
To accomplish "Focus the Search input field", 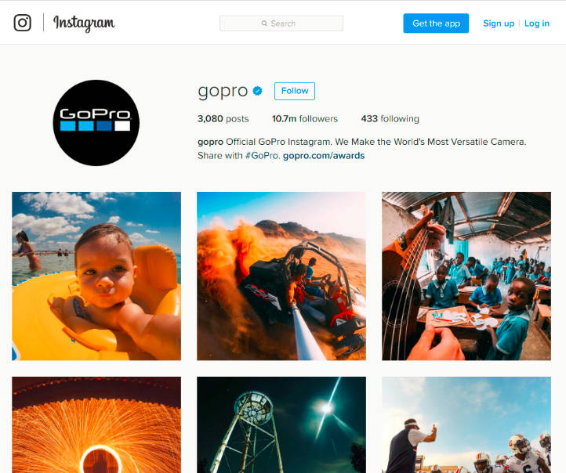I will pos(281,23).
